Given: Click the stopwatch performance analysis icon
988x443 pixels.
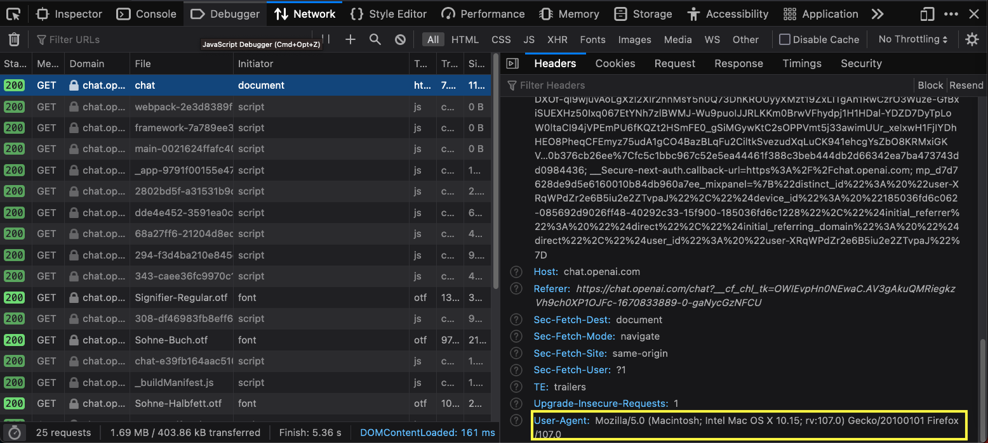Looking at the screenshot, I should click(x=14, y=433).
